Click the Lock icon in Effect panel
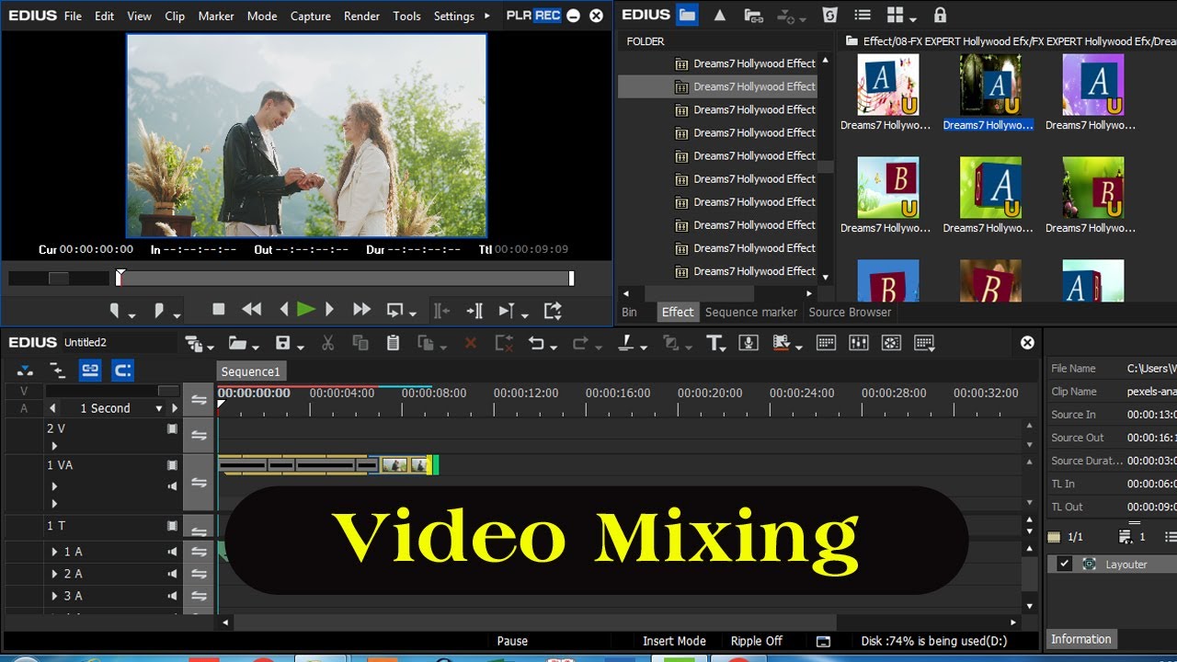This screenshot has height=662, width=1177. point(939,15)
